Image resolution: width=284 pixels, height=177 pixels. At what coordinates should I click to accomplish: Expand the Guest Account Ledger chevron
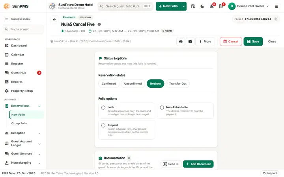(39, 144)
